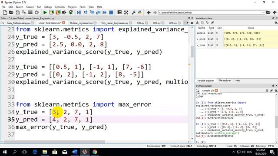Image resolution: width=278 pixels, height=156 pixels.
Task: Create a new file with the toolbar icon
Action: coord(5,13)
